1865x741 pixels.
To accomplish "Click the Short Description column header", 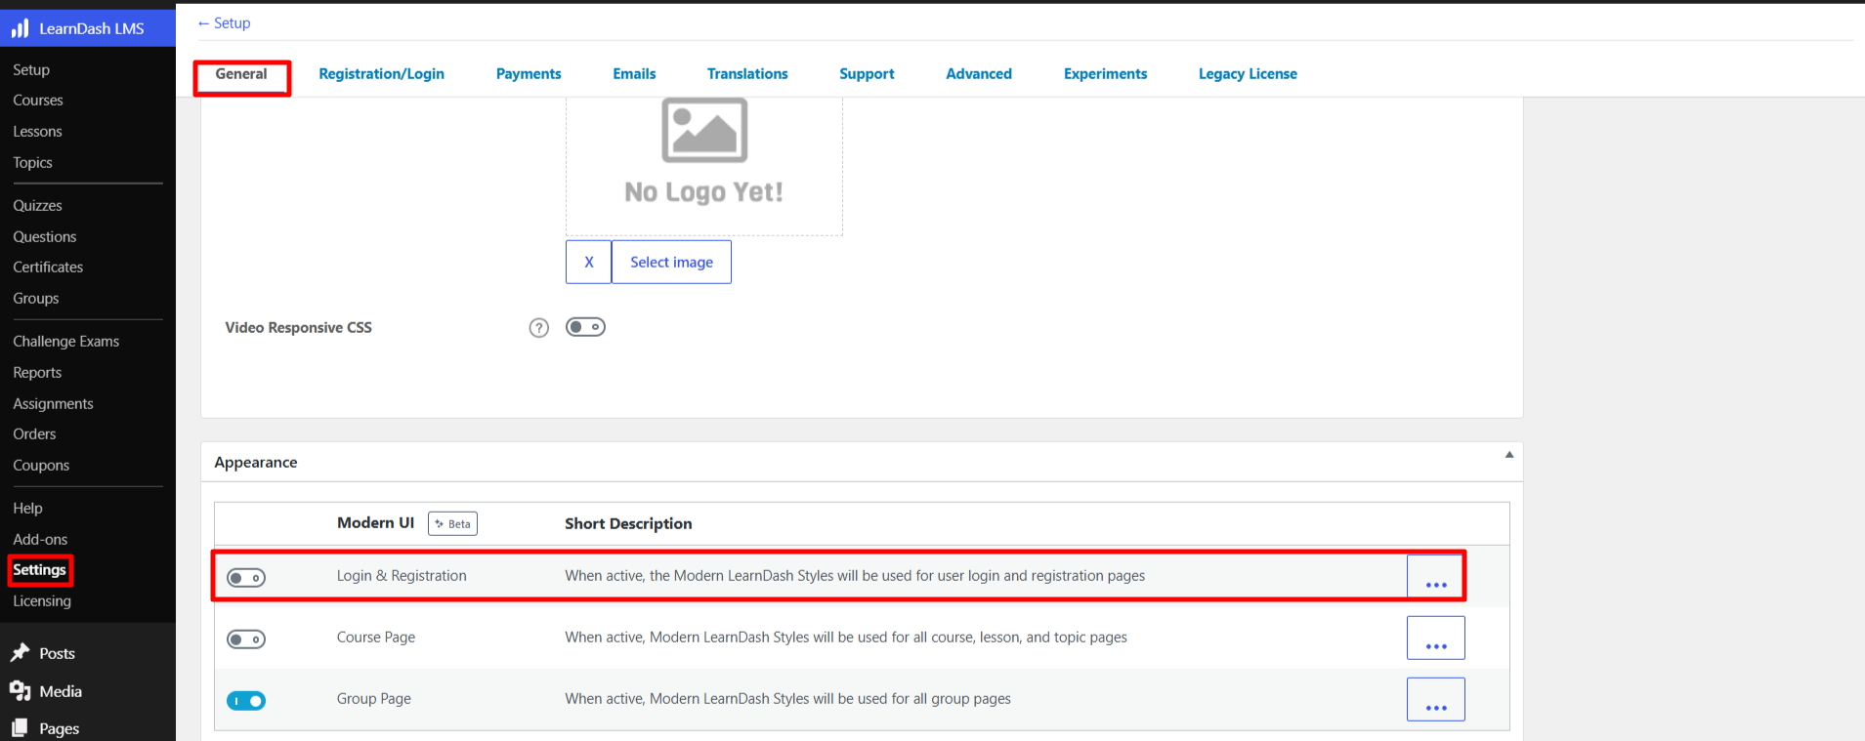I will [628, 524].
